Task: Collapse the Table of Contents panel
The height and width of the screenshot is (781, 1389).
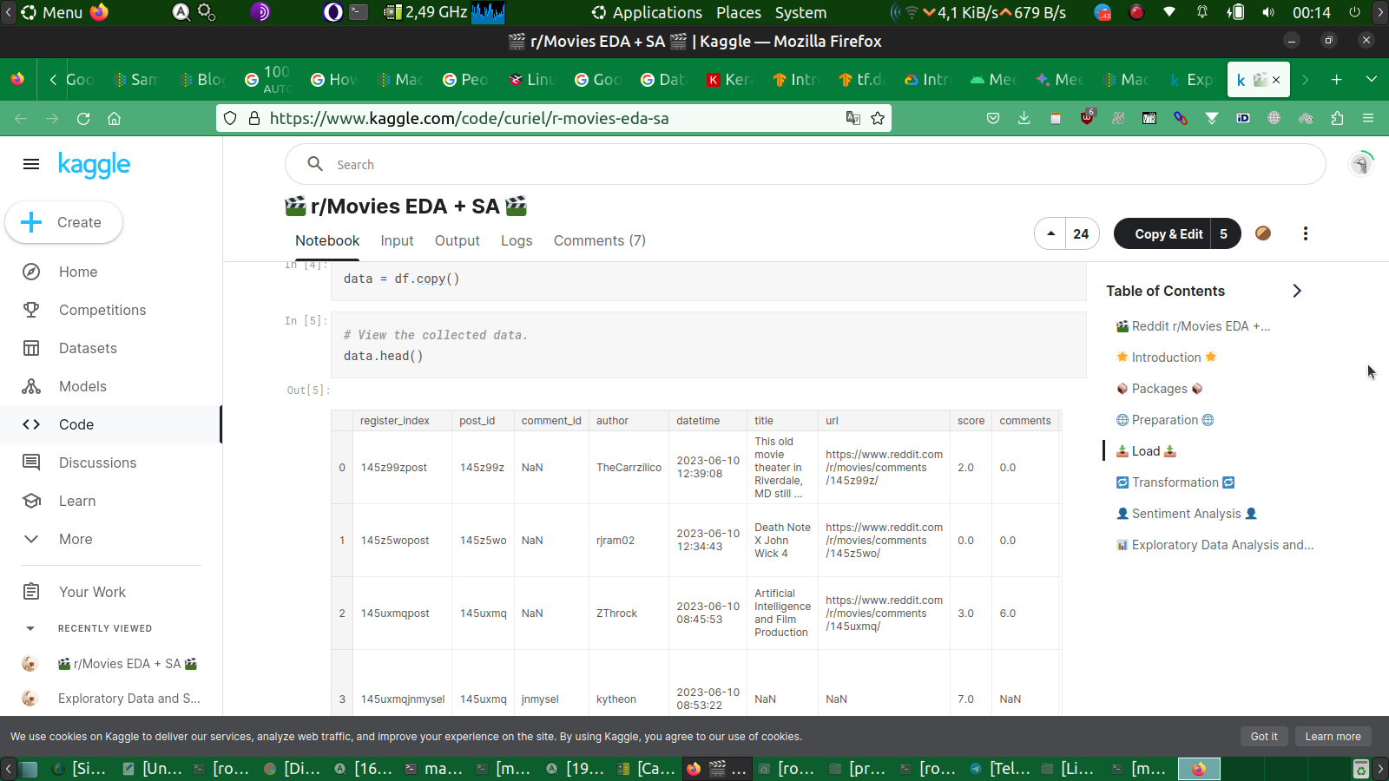Action: [x=1297, y=291]
